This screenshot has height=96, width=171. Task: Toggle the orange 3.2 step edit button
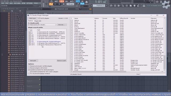pyautogui.click(x=62, y=1)
